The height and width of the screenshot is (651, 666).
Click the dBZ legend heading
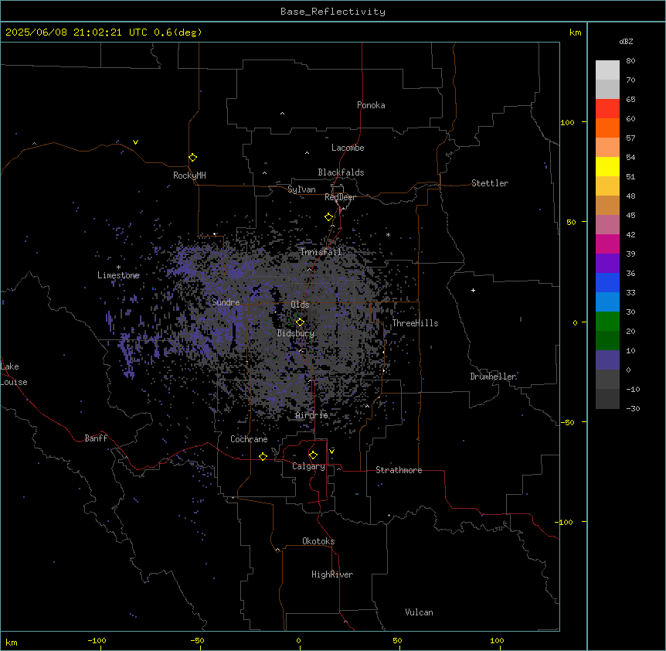tap(626, 41)
